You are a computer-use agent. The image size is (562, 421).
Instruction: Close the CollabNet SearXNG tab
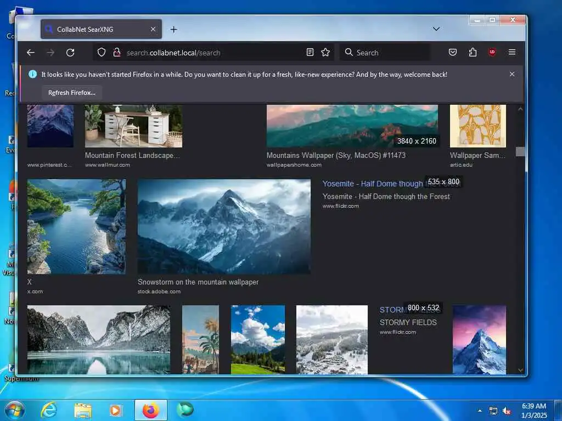(x=153, y=29)
